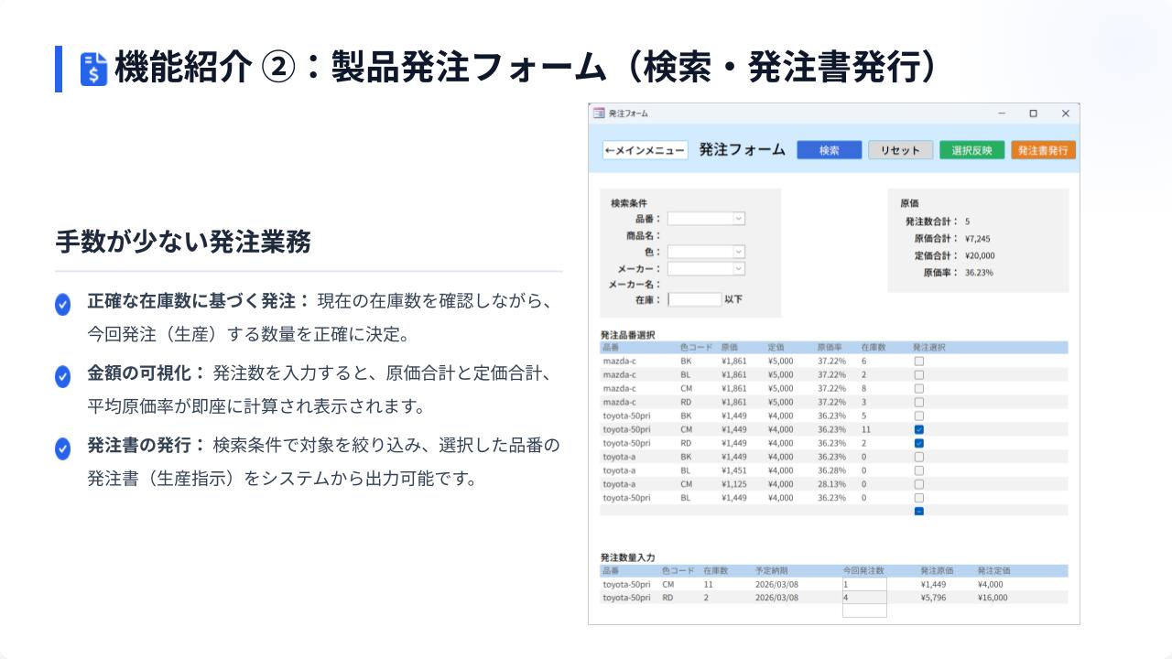Click the check icon beside 正確な在庫数に基づく発注
The height and width of the screenshot is (659, 1172).
click(62, 305)
